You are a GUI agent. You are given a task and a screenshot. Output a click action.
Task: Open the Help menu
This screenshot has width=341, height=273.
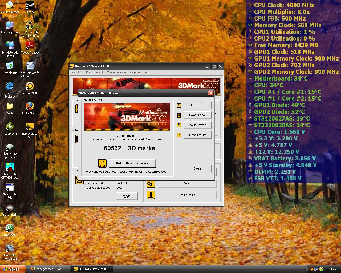(146, 72)
